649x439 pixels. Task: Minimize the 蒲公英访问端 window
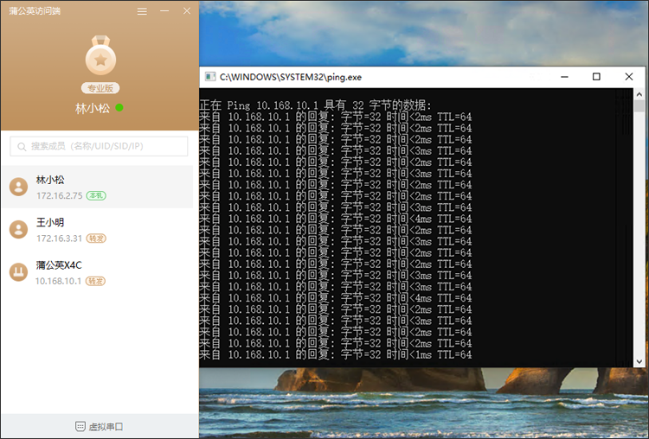164,11
